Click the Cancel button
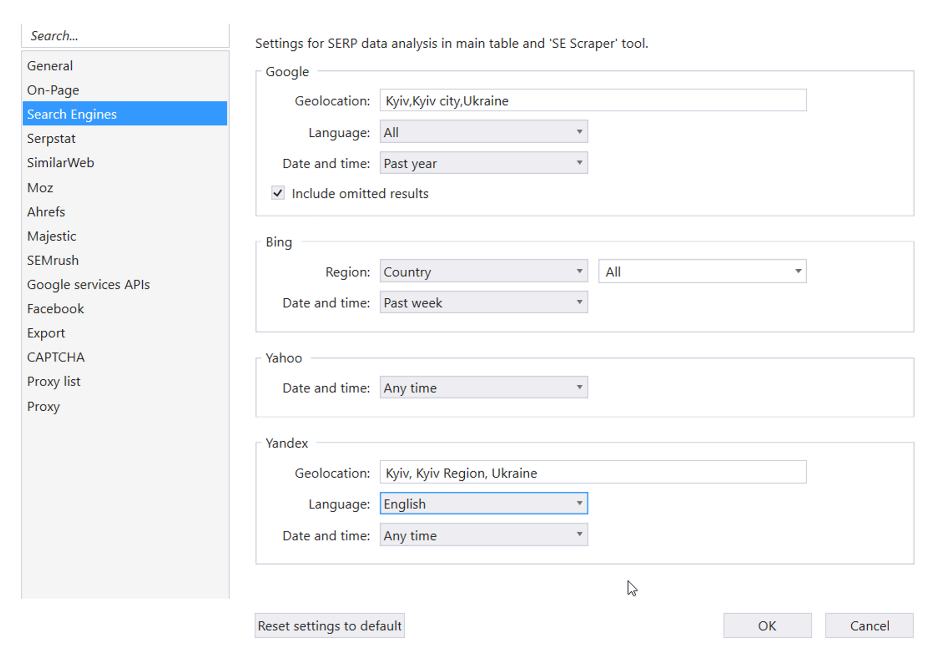Image resolution: width=936 pixels, height=657 pixels. (869, 626)
